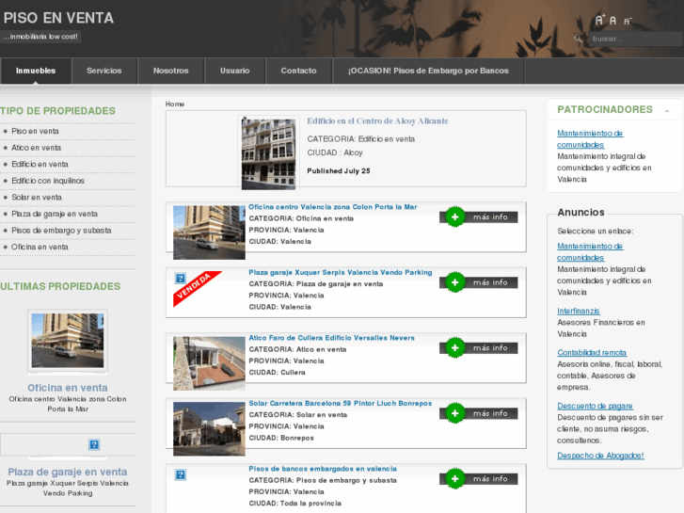Viewport: 684px width, 513px height.
Task: Click the decrease font size A- icon
Action: click(x=628, y=21)
